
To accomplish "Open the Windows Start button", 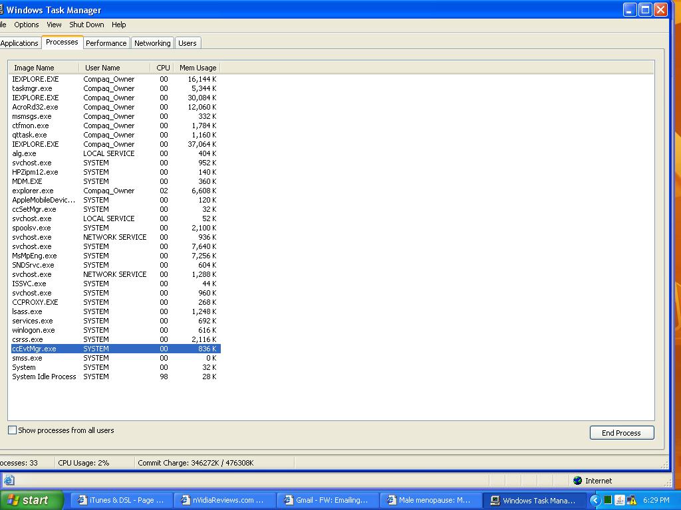I will 31,500.
